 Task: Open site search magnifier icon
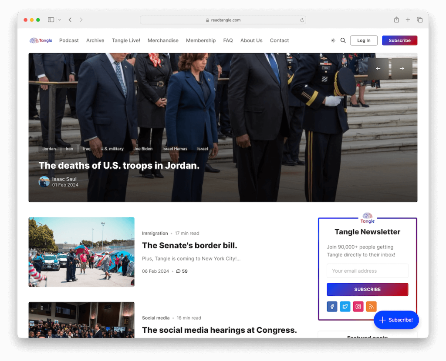[x=343, y=40]
